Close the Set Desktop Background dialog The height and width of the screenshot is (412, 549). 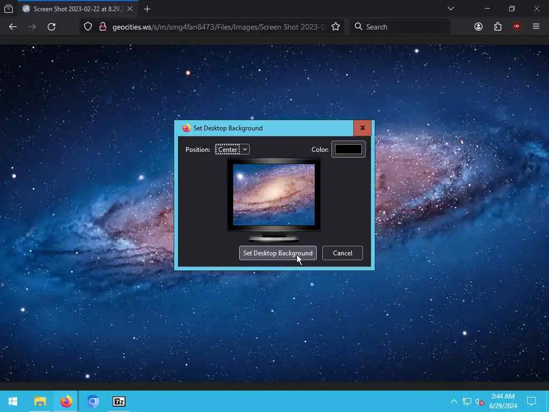[362, 128]
